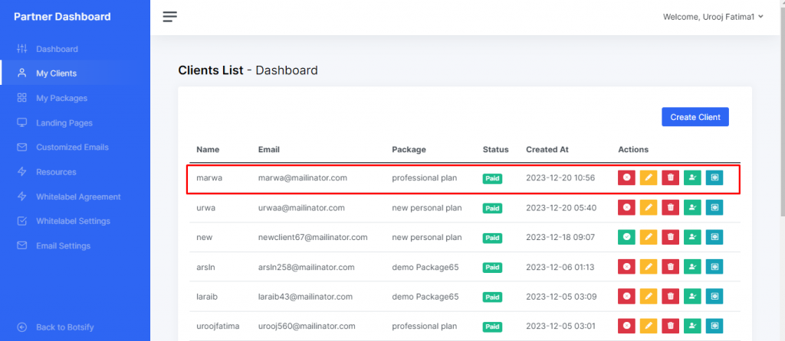The height and width of the screenshot is (341, 785).
Task: Click the Created At column header
Action: pyautogui.click(x=547, y=149)
